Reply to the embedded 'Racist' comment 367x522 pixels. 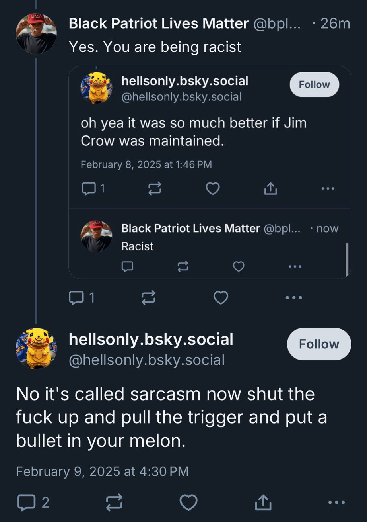127,266
